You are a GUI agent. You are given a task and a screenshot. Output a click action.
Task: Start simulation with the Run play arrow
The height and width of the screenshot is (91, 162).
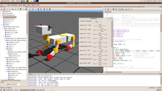click(47, 9)
